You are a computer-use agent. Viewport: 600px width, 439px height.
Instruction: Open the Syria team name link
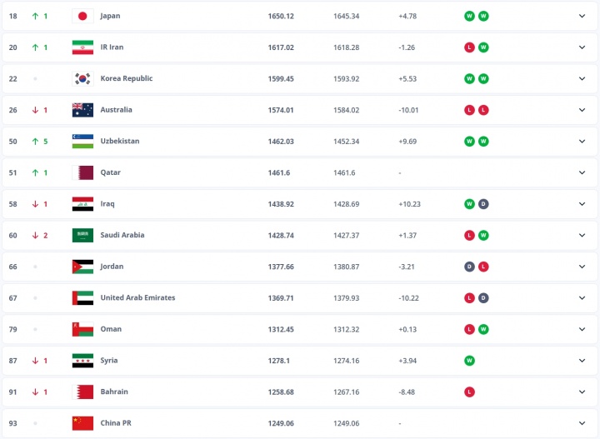coord(109,361)
